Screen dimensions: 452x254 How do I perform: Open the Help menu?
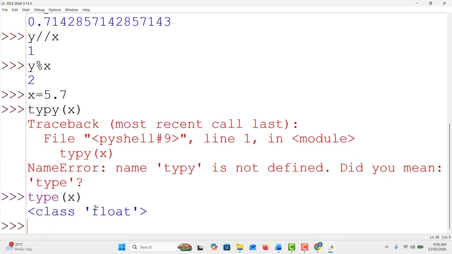(86, 10)
